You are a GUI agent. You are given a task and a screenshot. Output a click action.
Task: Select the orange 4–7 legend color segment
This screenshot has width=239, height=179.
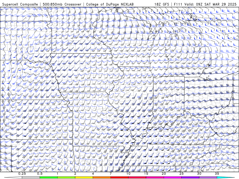point(102,178)
